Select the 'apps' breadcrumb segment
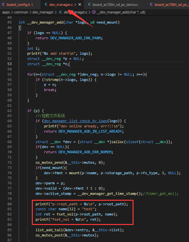The height and width of the screenshot is (242, 189). 6,12
